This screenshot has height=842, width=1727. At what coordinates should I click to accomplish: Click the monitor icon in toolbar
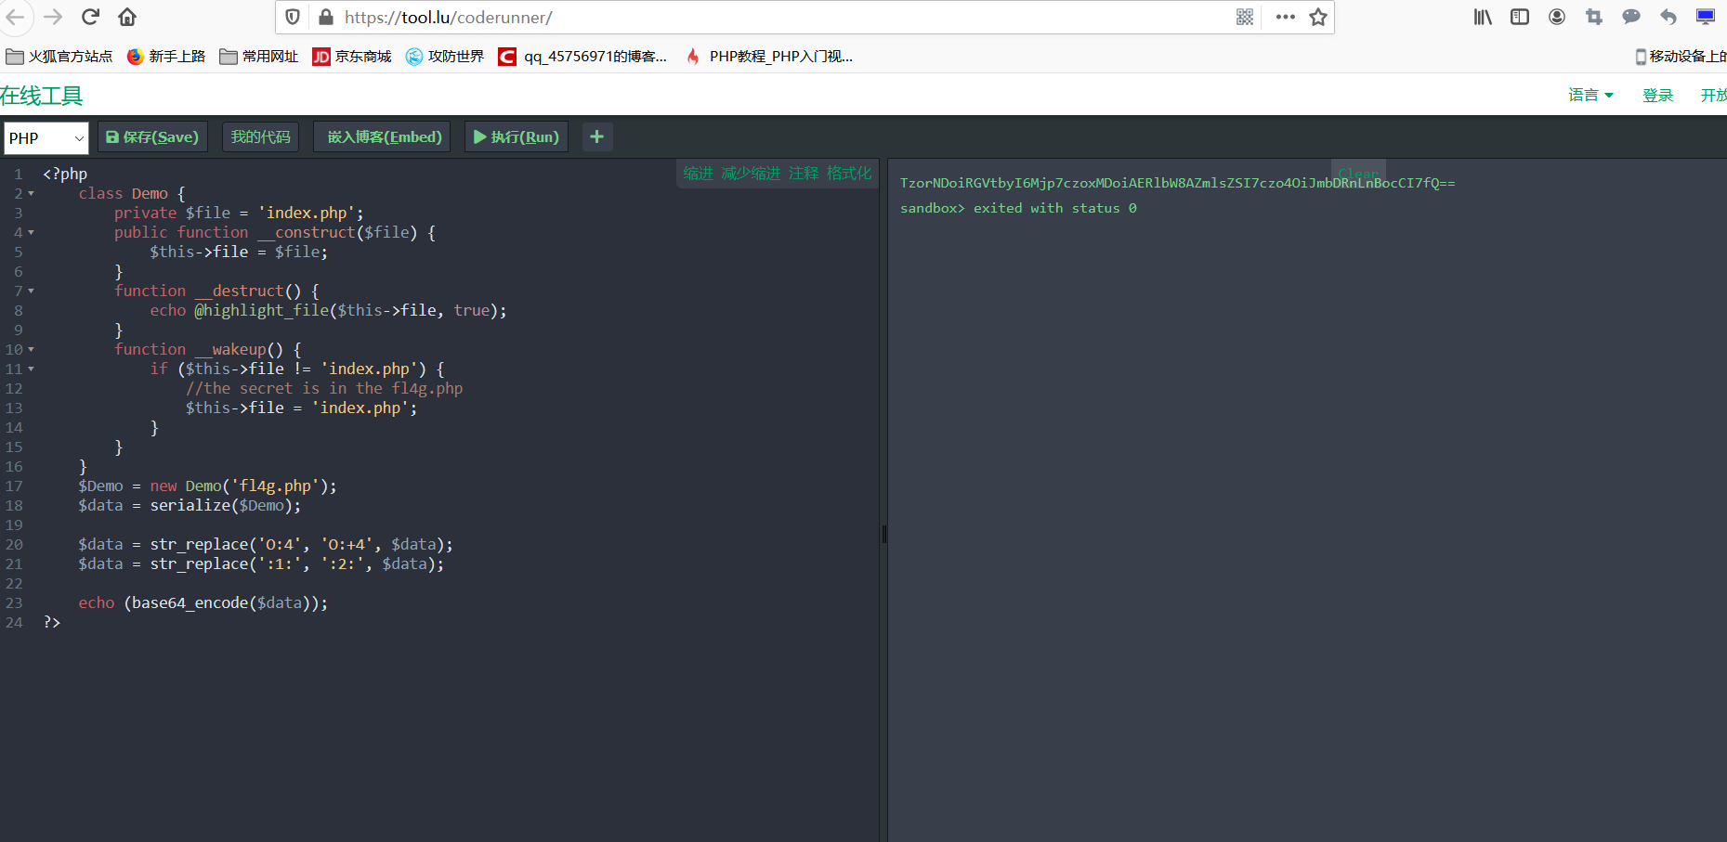pyautogui.click(x=1706, y=17)
